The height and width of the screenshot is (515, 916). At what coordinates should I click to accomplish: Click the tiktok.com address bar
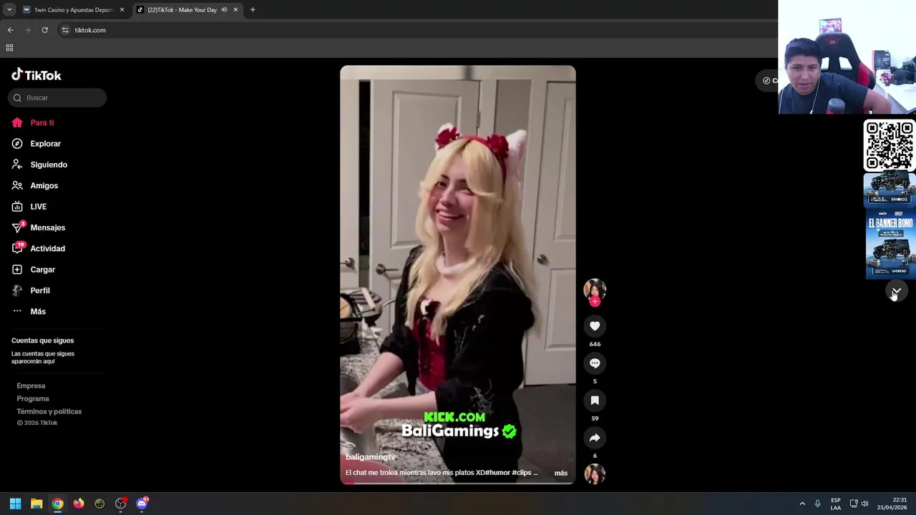point(415,30)
